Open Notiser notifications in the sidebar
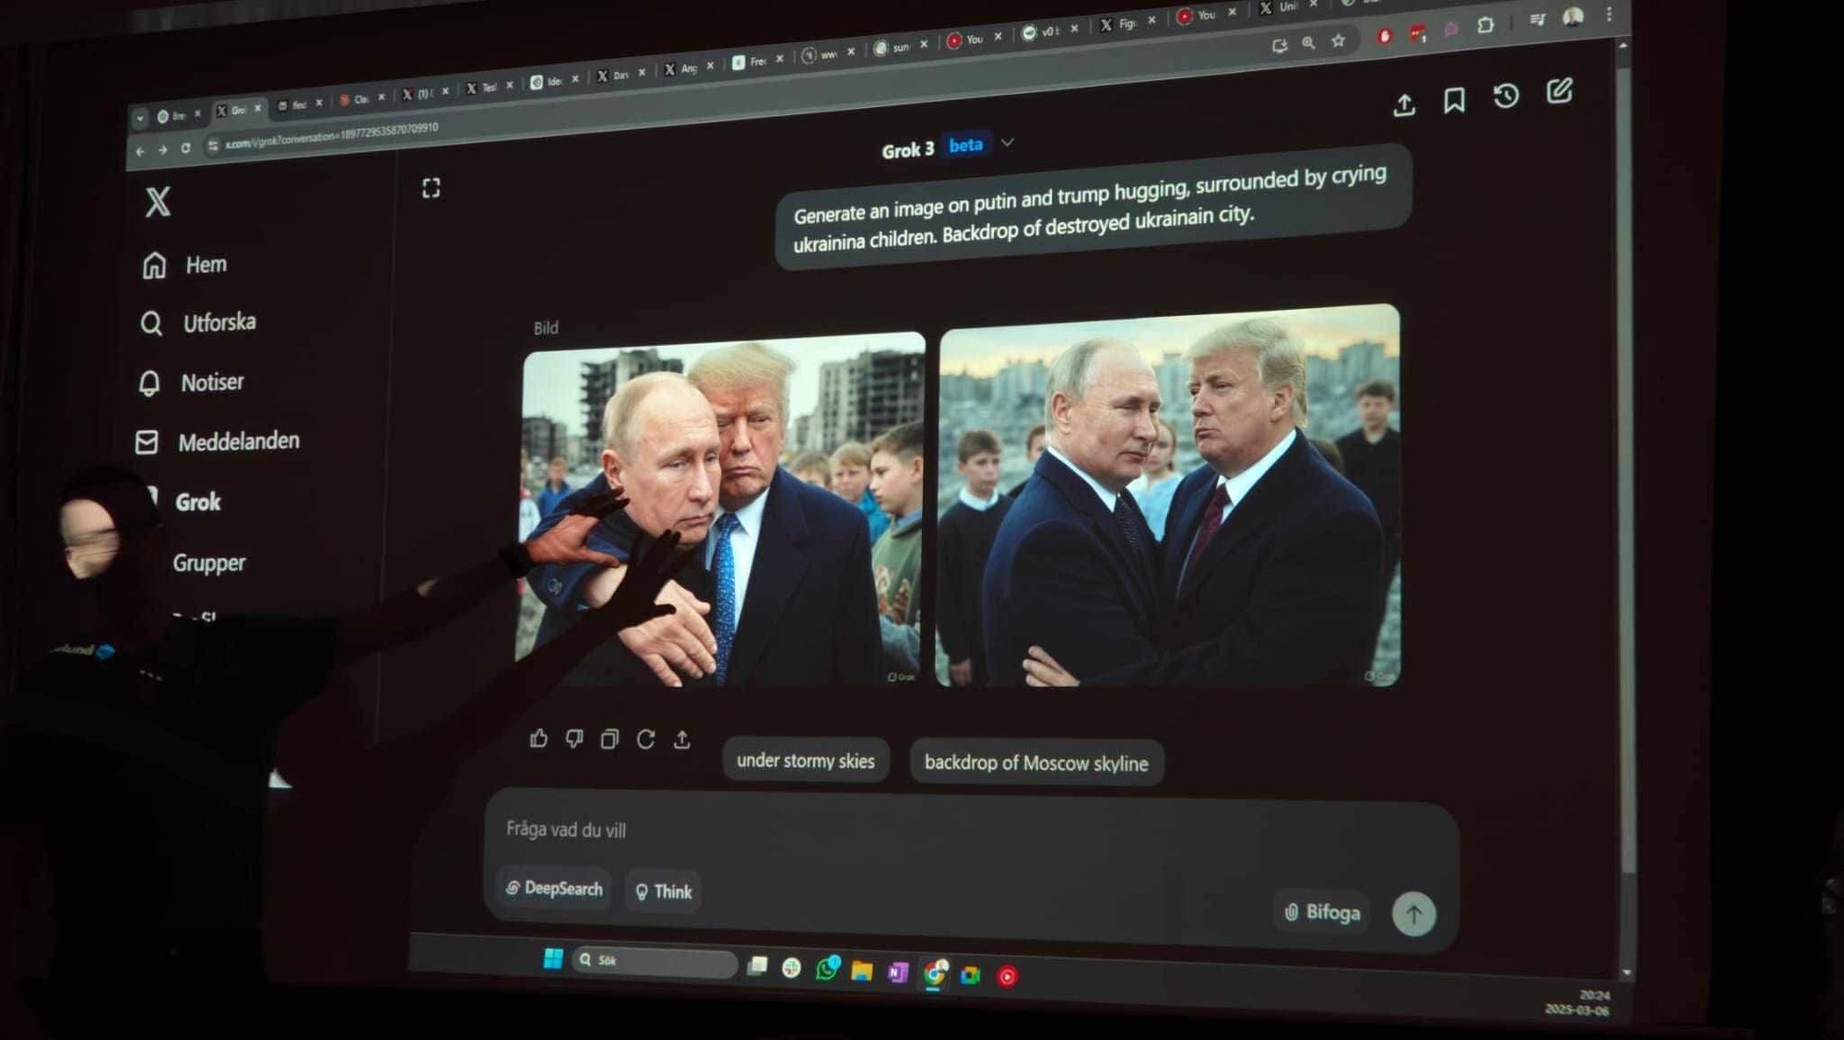This screenshot has height=1040, width=1844. tap(191, 382)
